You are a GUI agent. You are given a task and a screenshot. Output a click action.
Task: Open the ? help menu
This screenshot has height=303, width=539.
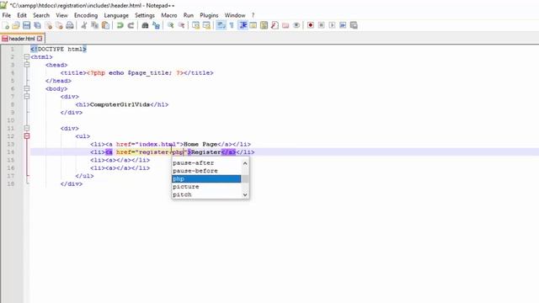click(x=253, y=15)
